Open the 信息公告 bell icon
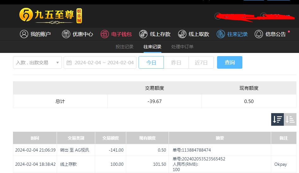This screenshot has width=299, height=173. [x=259, y=34]
